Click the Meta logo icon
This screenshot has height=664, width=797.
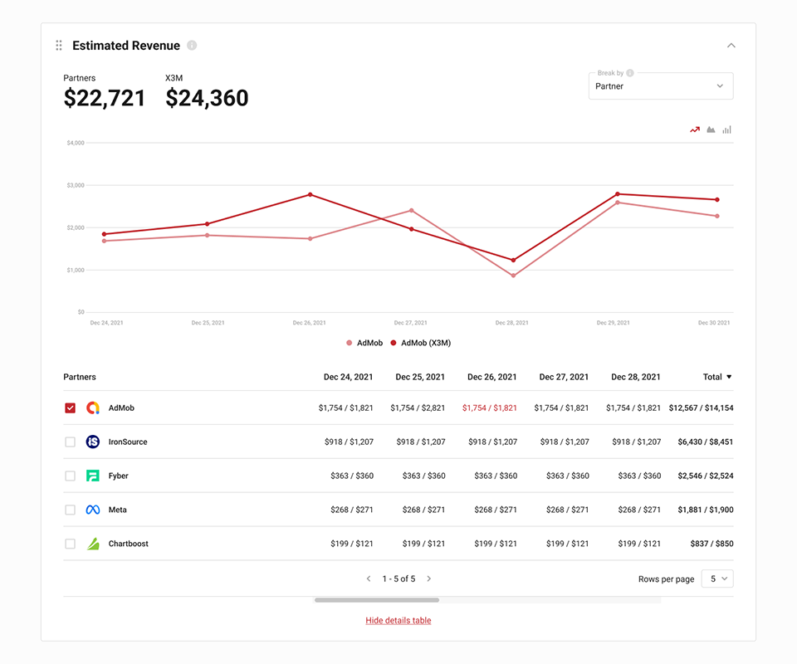(92, 510)
